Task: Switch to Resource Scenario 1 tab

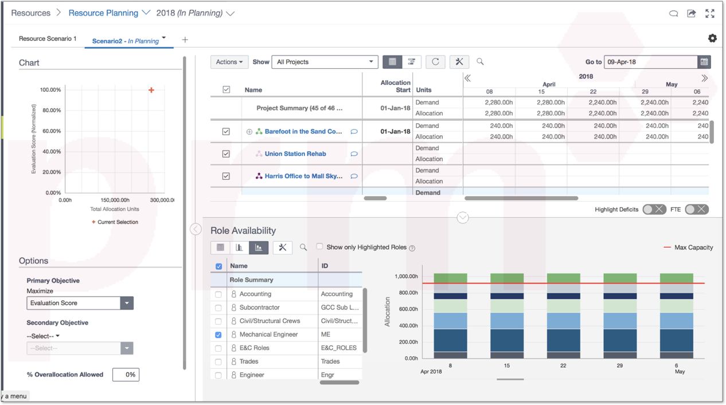Action: [48, 39]
